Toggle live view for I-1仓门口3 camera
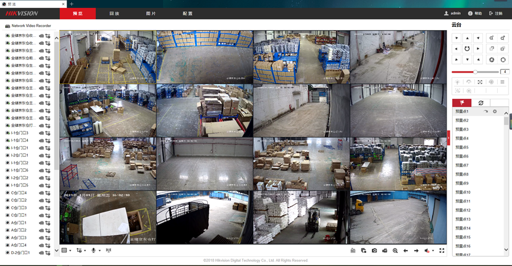 pyautogui.click(x=42, y=133)
